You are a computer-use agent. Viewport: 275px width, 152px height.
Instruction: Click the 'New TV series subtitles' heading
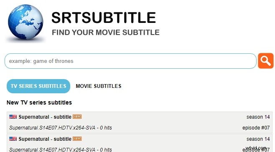point(39,102)
